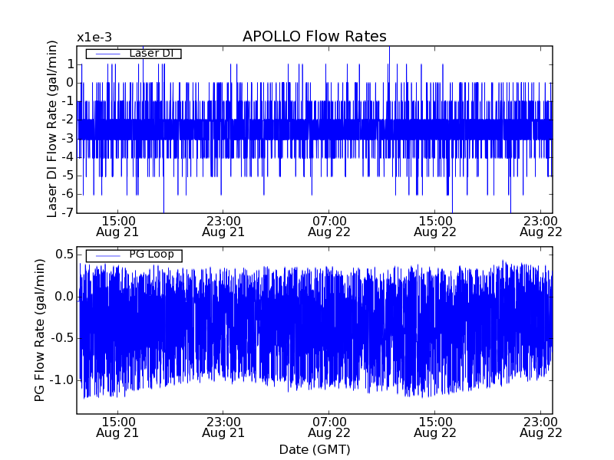Click top chart's '07:00 Aug 22' date label
The image size is (614, 460).
click(x=329, y=226)
